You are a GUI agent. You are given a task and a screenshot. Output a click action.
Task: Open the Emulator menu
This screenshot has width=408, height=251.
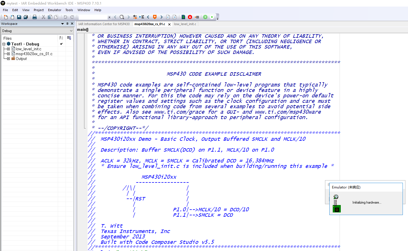pos(55,10)
